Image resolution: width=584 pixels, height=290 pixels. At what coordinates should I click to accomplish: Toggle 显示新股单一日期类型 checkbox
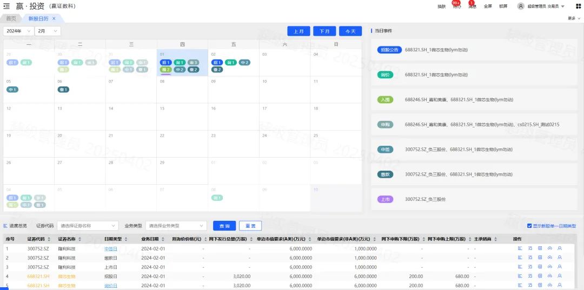click(x=529, y=226)
